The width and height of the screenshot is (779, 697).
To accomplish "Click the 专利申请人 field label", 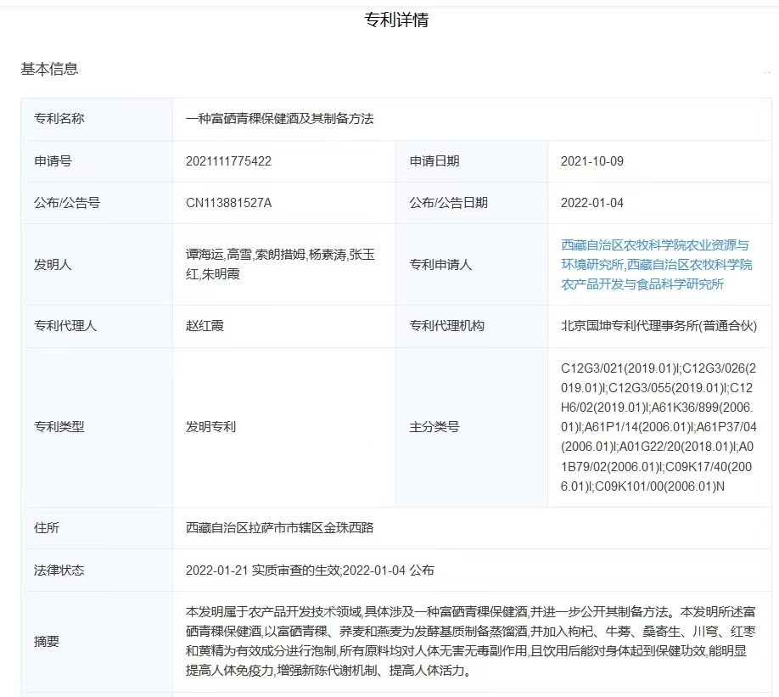I will pos(440,265).
